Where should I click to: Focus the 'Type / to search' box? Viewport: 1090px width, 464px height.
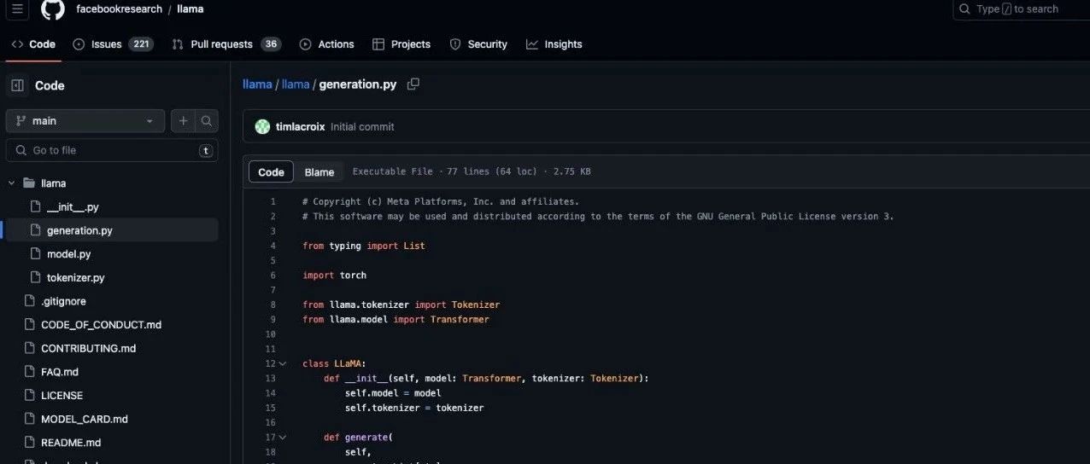[1021, 9]
